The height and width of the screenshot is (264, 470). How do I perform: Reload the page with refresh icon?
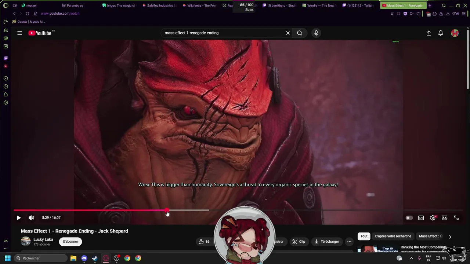click(x=28, y=14)
